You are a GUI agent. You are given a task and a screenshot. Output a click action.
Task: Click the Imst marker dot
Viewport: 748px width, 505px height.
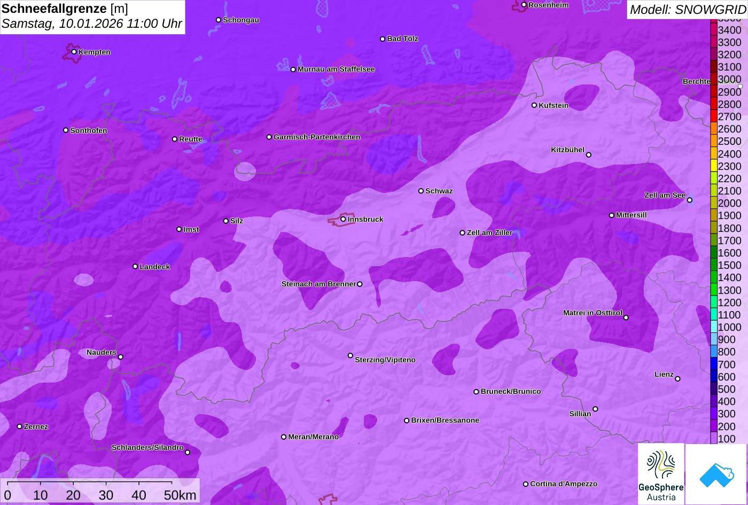tap(179, 229)
